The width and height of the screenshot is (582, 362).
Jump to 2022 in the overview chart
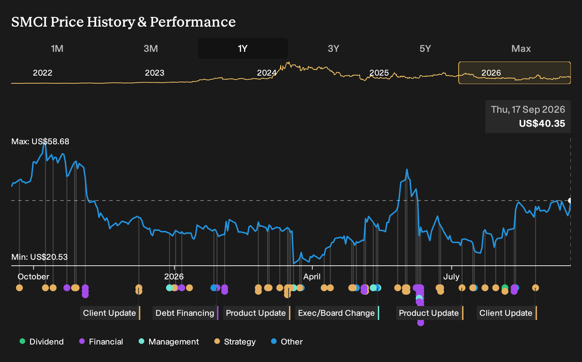42,73
